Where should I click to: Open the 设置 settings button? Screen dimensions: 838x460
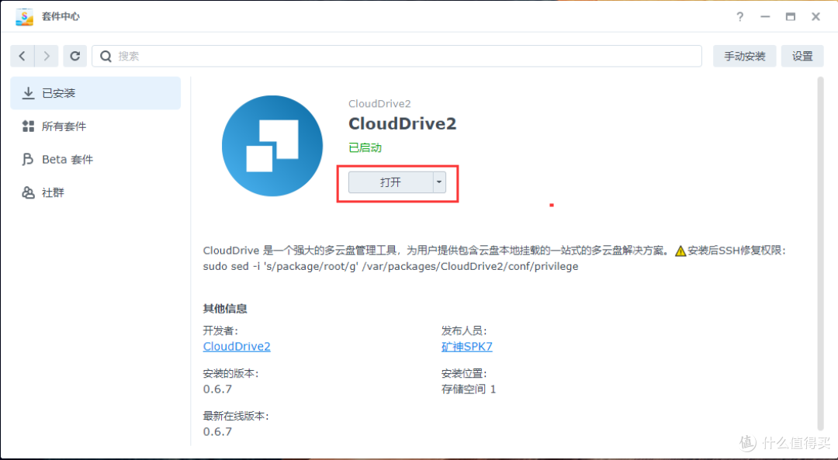802,56
